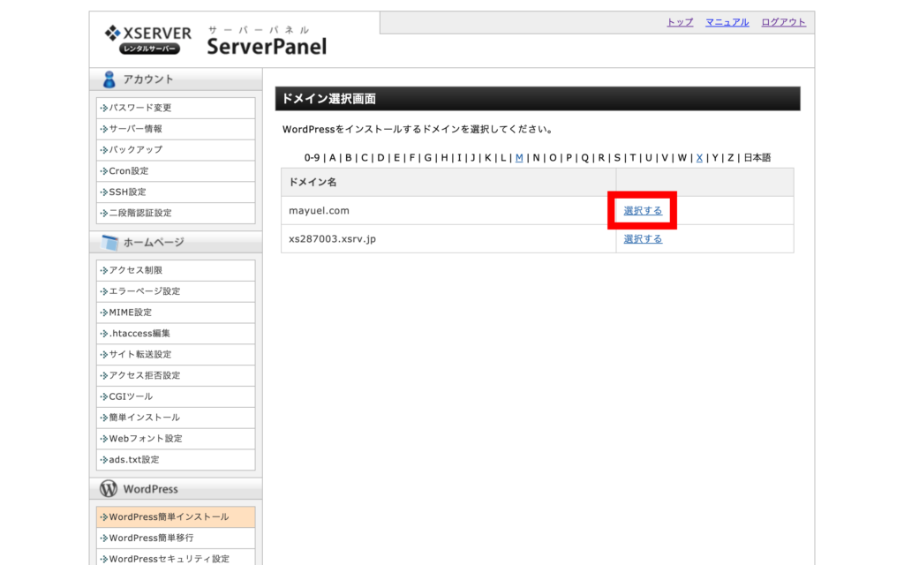The height and width of the screenshot is (565, 904).
Task: Click the letter Z in domain filter
Action: tap(730, 158)
